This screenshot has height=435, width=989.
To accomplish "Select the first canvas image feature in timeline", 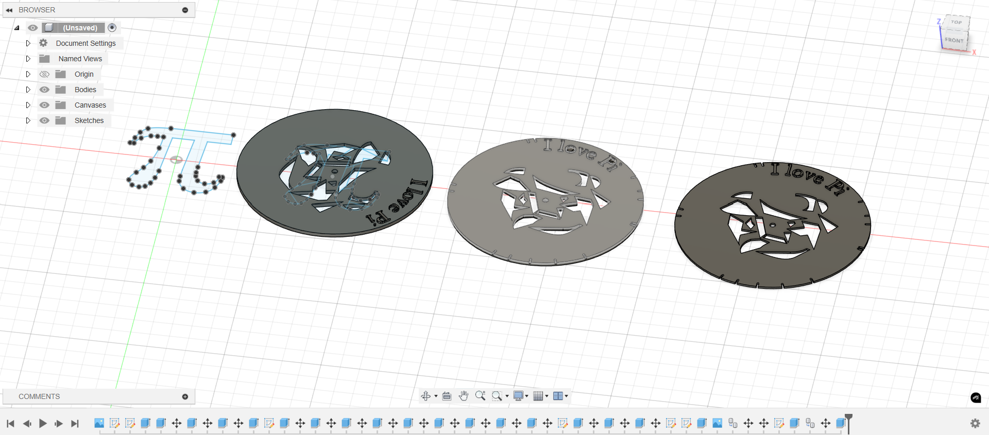I will tap(99, 423).
